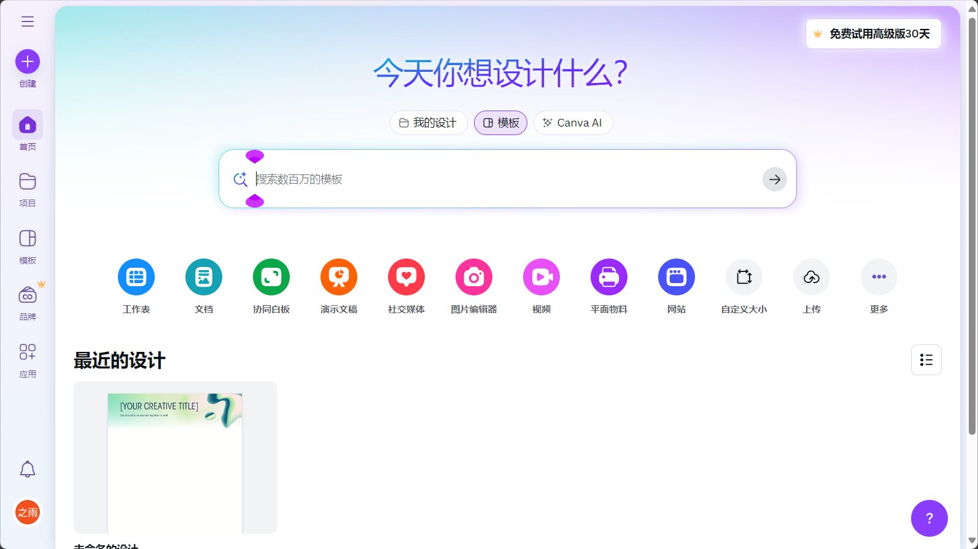Click the search magnifier icon
The height and width of the screenshot is (549, 978).
click(x=240, y=179)
